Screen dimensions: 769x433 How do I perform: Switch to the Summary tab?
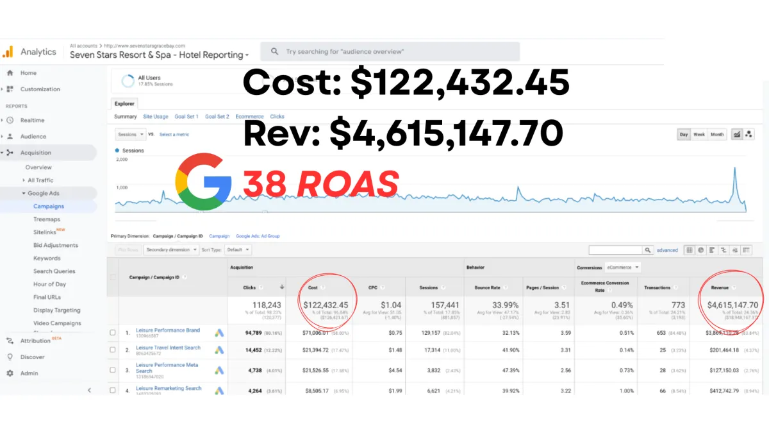(x=126, y=117)
